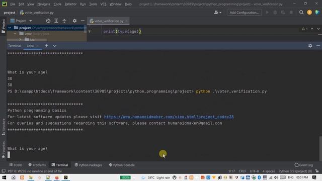Viewport: 322px width, 181px height.
Task: Open Python 3.9 interpreter selector
Action: pos(295,171)
